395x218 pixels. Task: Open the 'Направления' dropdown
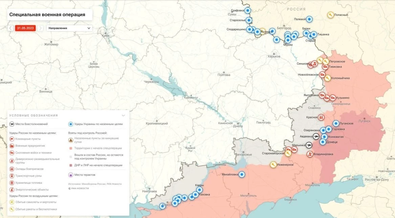click(69, 28)
